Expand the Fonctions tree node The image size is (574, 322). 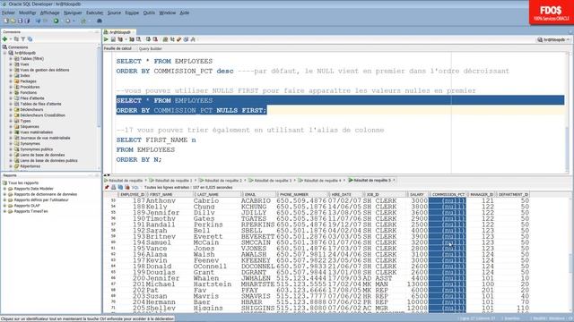(11, 92)
